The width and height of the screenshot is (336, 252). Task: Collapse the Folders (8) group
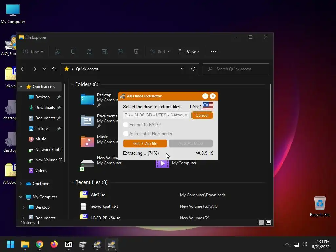[x=72, y=84]
